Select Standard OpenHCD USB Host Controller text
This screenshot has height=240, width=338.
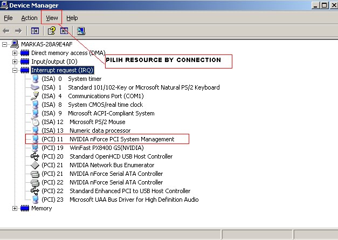coord(107,156)
